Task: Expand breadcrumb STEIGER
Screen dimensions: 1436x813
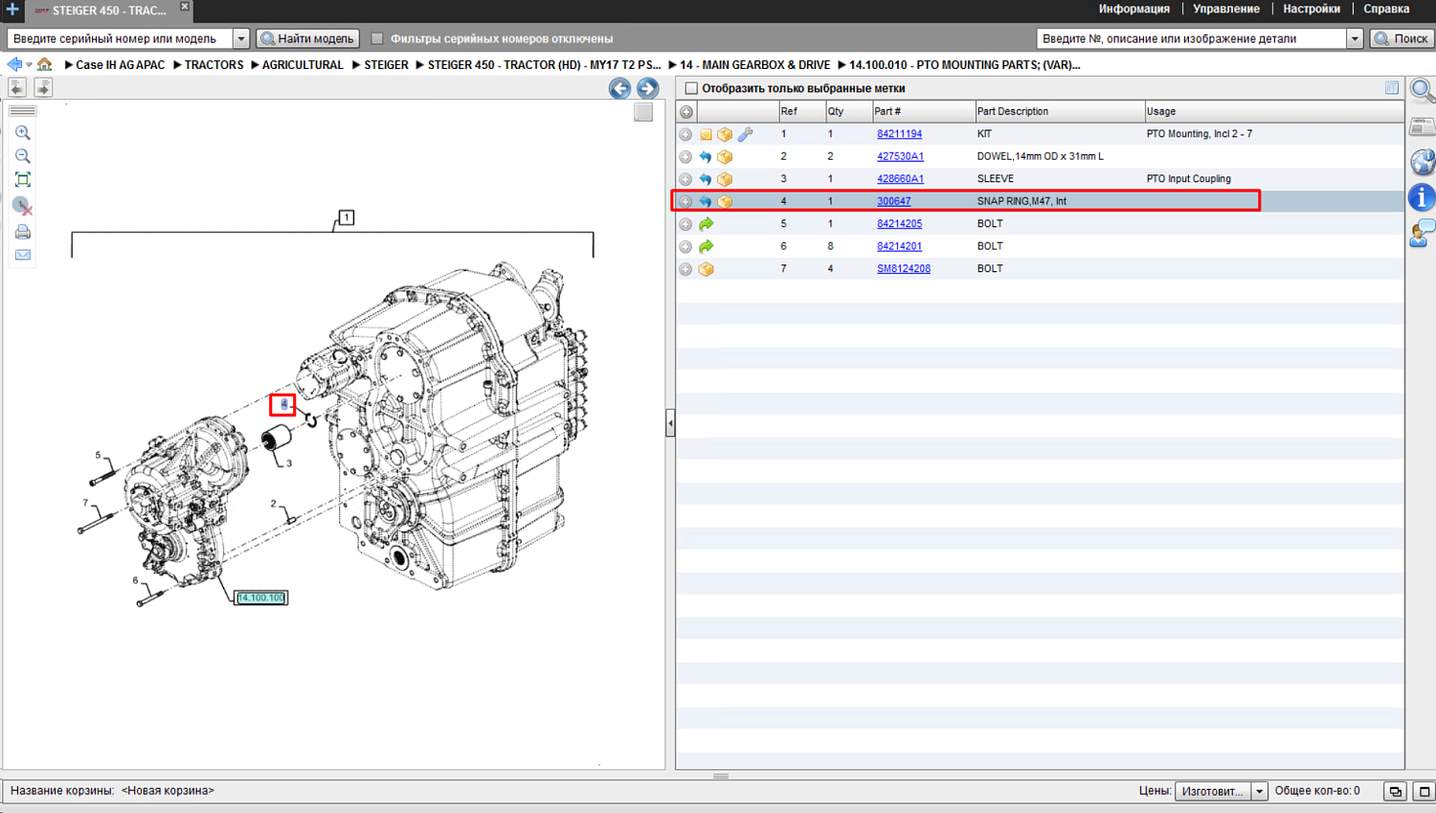Action: pos(356,64)
